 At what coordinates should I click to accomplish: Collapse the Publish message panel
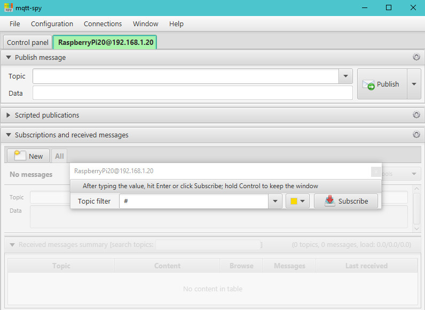(x=9, y=58)
